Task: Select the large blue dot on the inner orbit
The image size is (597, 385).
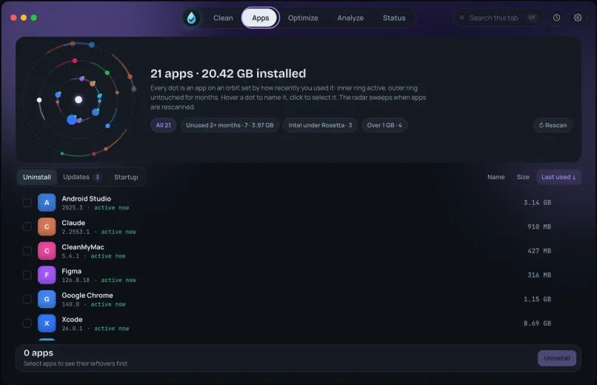Action: point(72,120)
